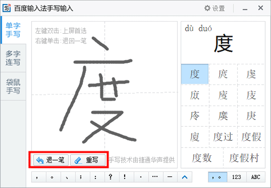Click the duó pinyin reading
The height and width of the screenshot is (188, 271).
205,28
